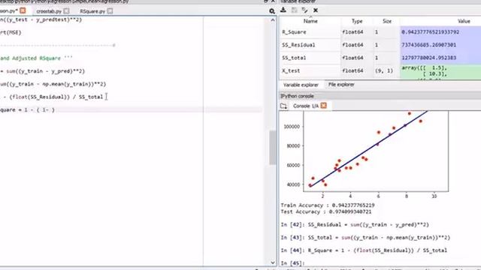Click editor line 'Square = 1 - ( 1- )'
This screenshot has height=270, width=481.
click(x=27, y=110)
